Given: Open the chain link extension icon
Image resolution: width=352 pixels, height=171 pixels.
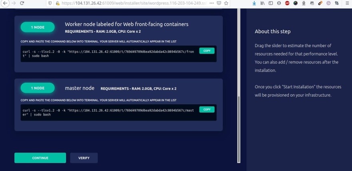Looking at the screenshot, I should pos(320,3).
